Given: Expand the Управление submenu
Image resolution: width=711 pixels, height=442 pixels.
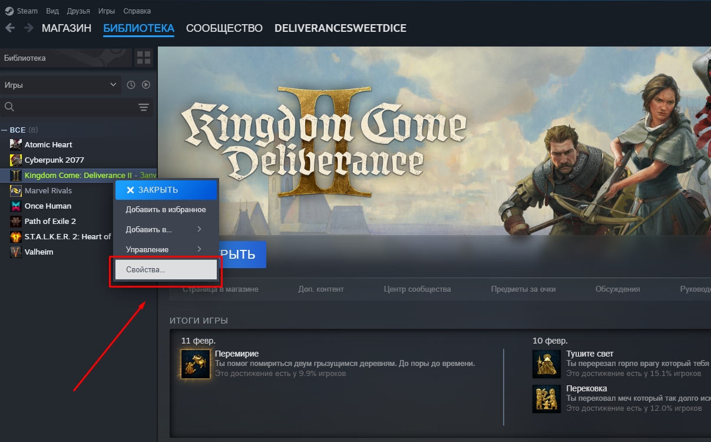Looking at the screenshot, I should (166, 249).
